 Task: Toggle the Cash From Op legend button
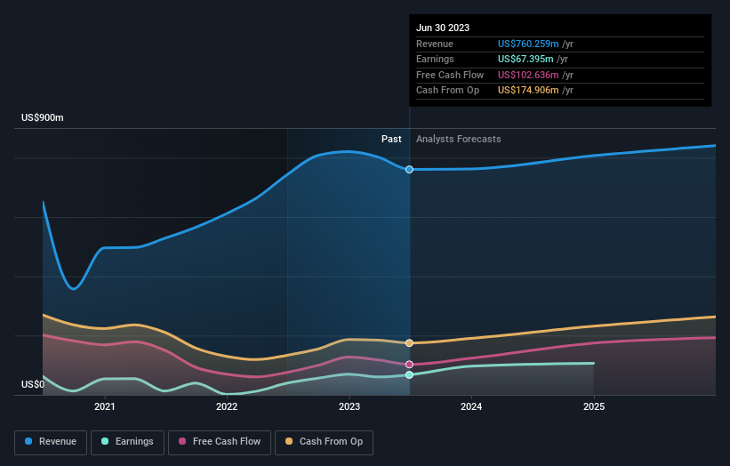[324, 442]
